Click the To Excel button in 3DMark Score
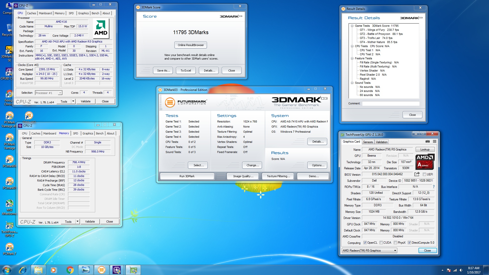The width and height of the screenshot is (489, 275). [x=186, y=71]
